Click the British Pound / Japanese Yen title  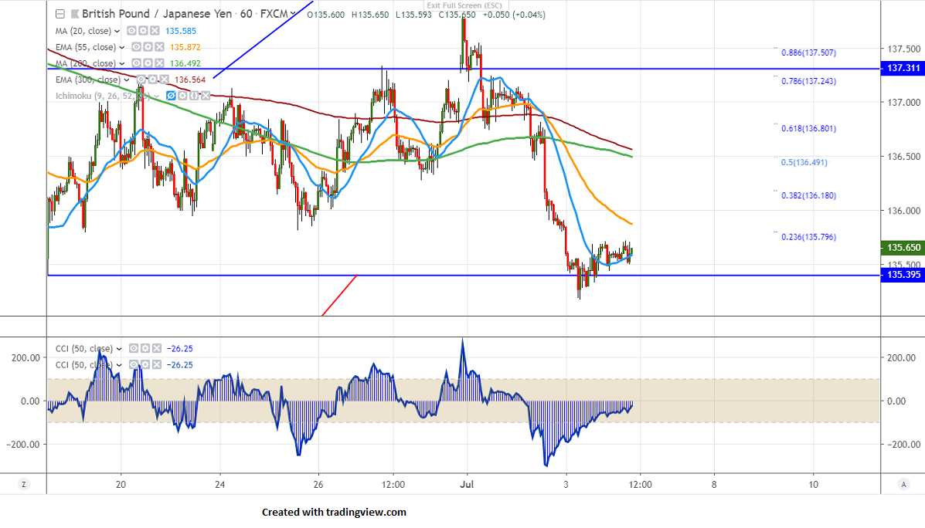pyautogui.click(x=157, y=14)
